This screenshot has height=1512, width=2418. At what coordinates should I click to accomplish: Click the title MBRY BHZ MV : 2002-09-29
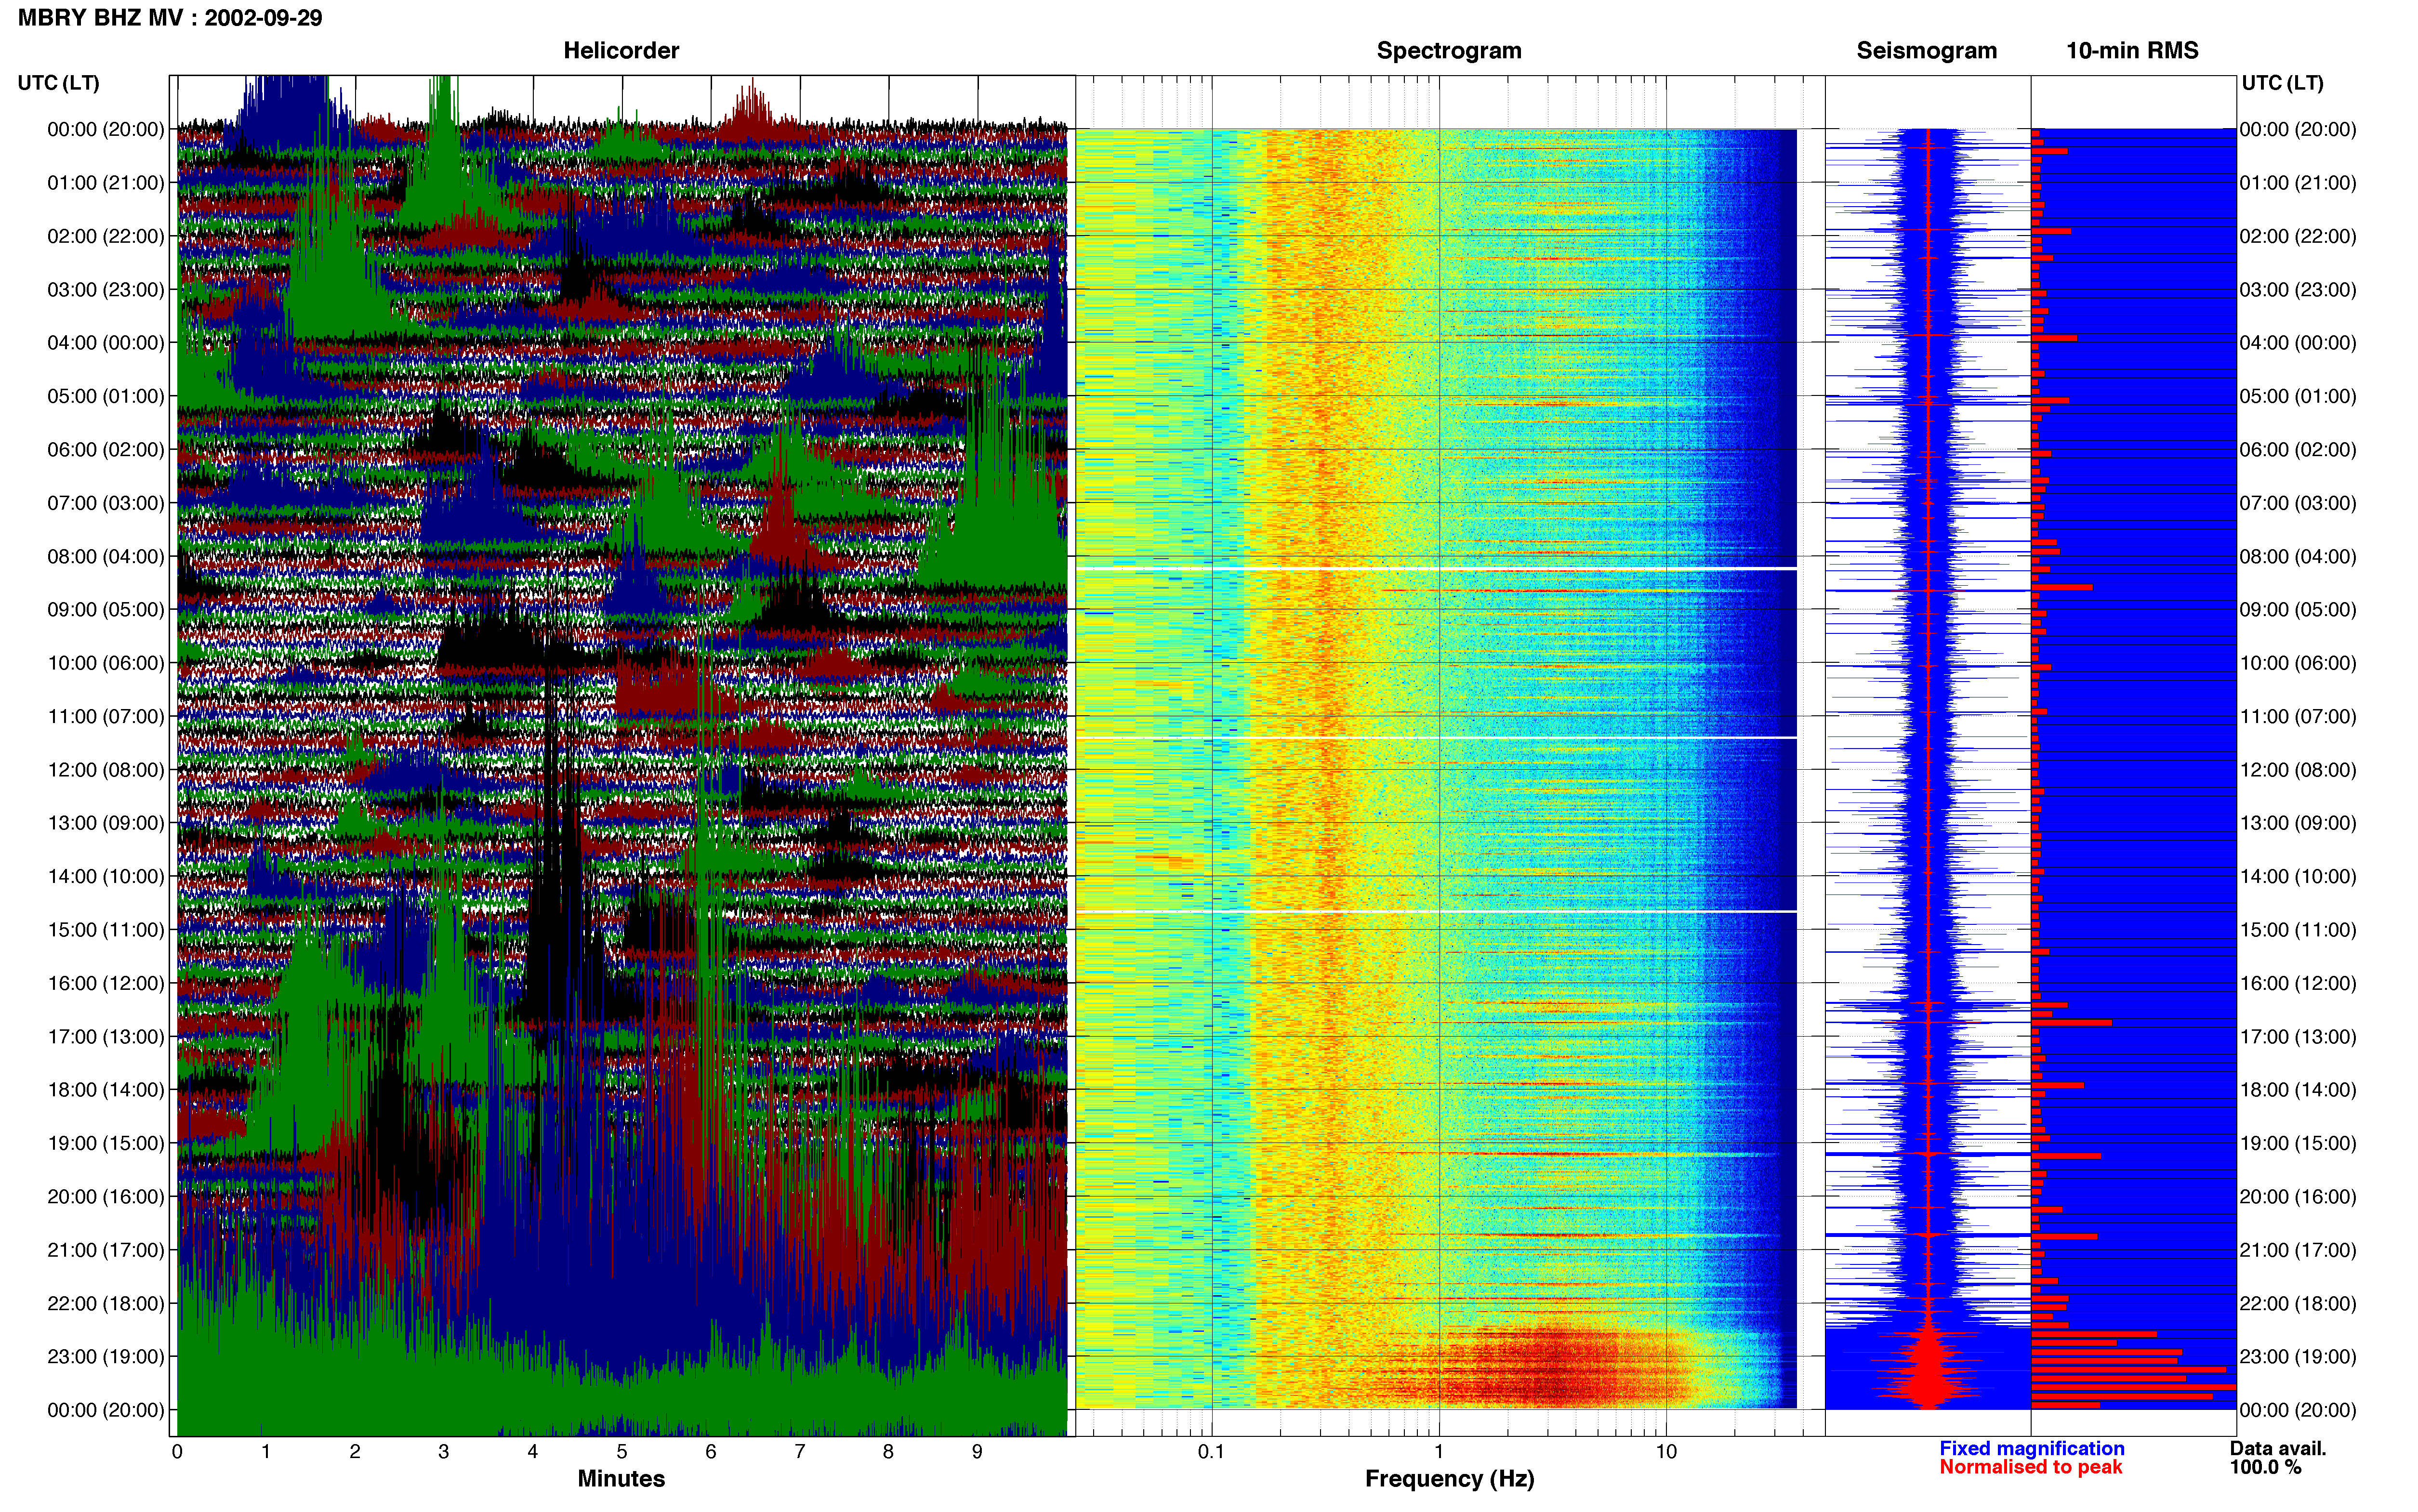[170, 18]
